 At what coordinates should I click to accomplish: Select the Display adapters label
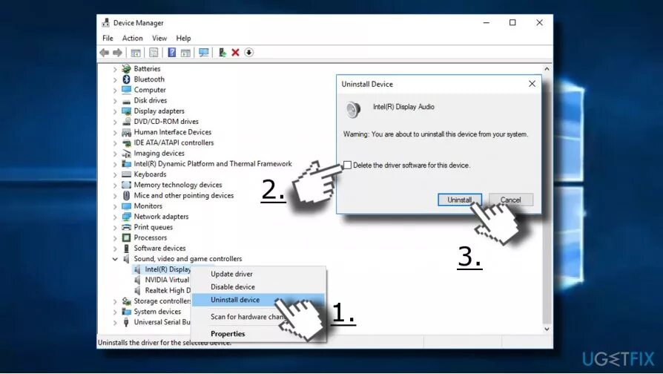[159, 111]
